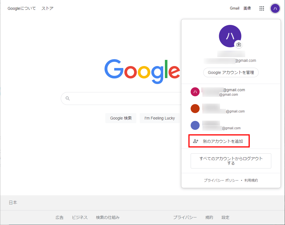Change profile photo via camera icon

(x=239, y=44)
